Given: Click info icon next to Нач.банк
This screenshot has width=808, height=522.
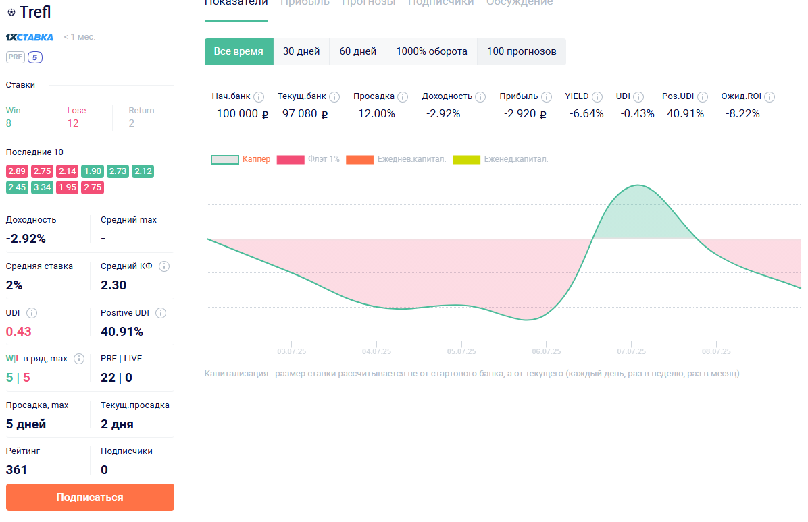Looking at the screenshot, I should [x=259, y=97].
